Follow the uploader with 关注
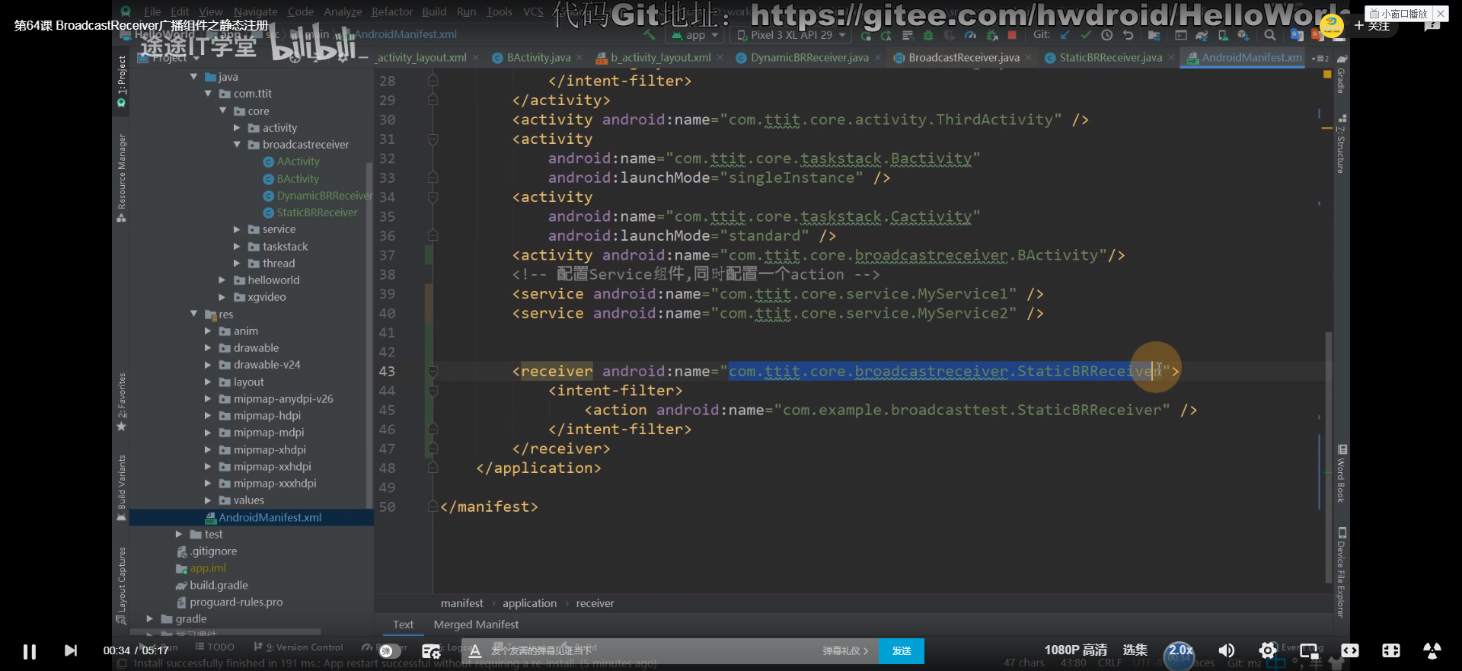This screenshot has height=671, width=1462. pos(1372,25)
